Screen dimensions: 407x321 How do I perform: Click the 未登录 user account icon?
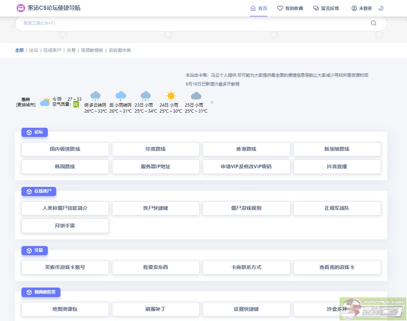[x=354, y=8]
